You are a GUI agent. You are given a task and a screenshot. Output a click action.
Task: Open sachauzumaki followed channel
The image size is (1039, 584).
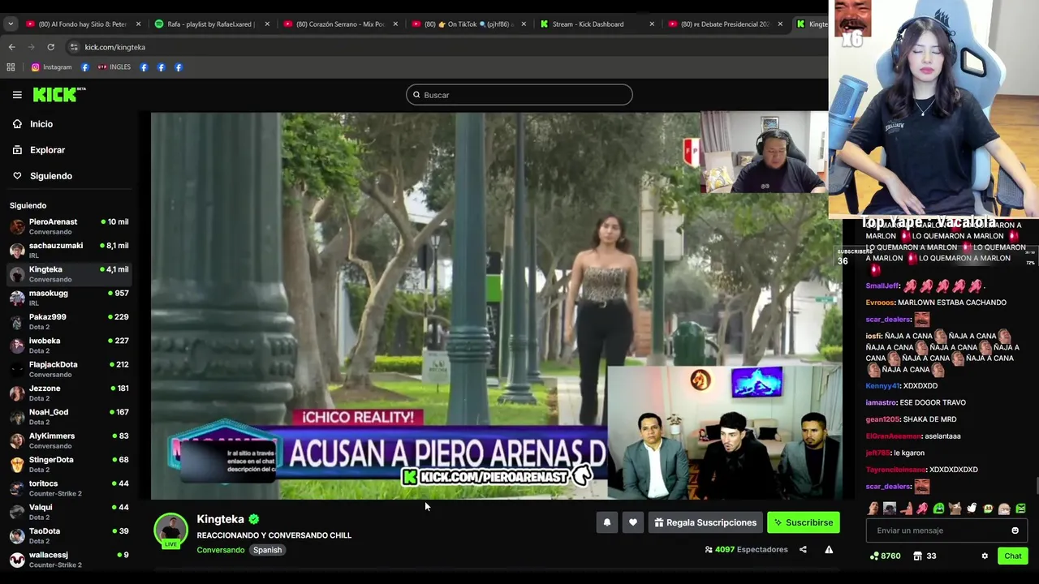pyautogui.click(x=69, y=250)
